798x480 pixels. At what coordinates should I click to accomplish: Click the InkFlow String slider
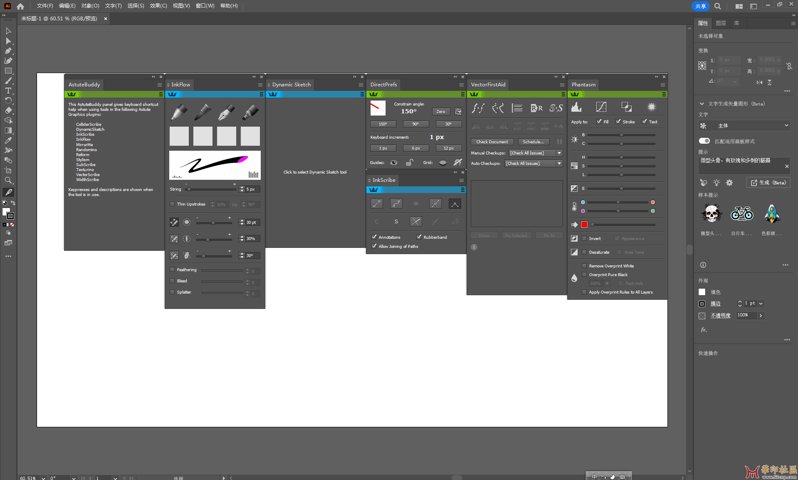211,189
